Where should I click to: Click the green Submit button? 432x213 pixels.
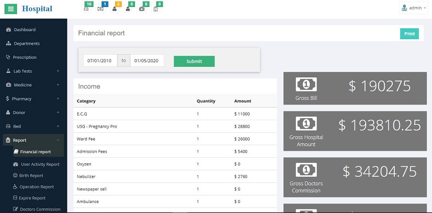click(194, 61)
